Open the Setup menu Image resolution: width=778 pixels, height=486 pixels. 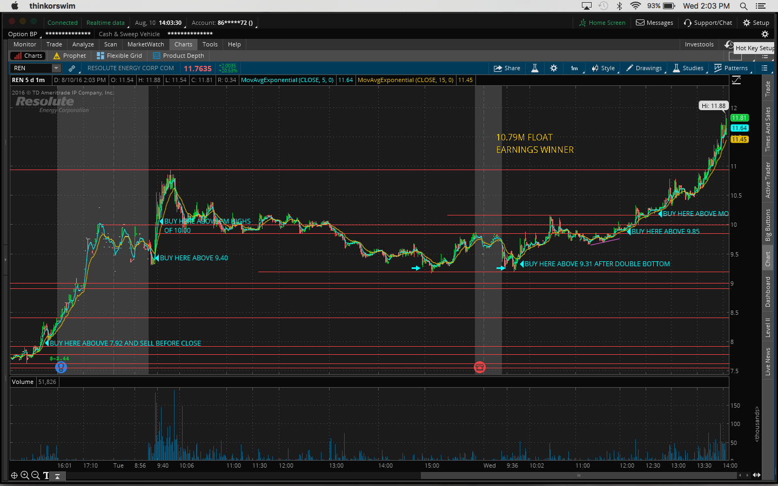[756, 23]
